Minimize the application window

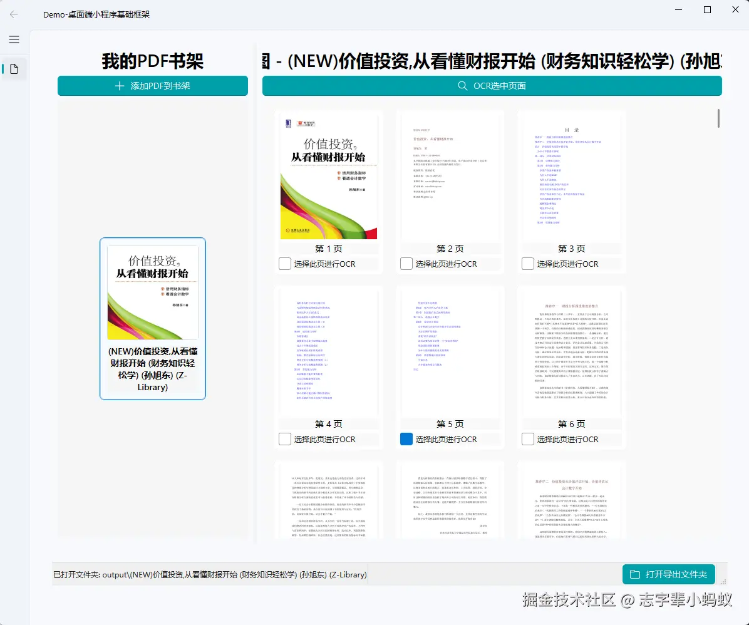coord(678,9)
